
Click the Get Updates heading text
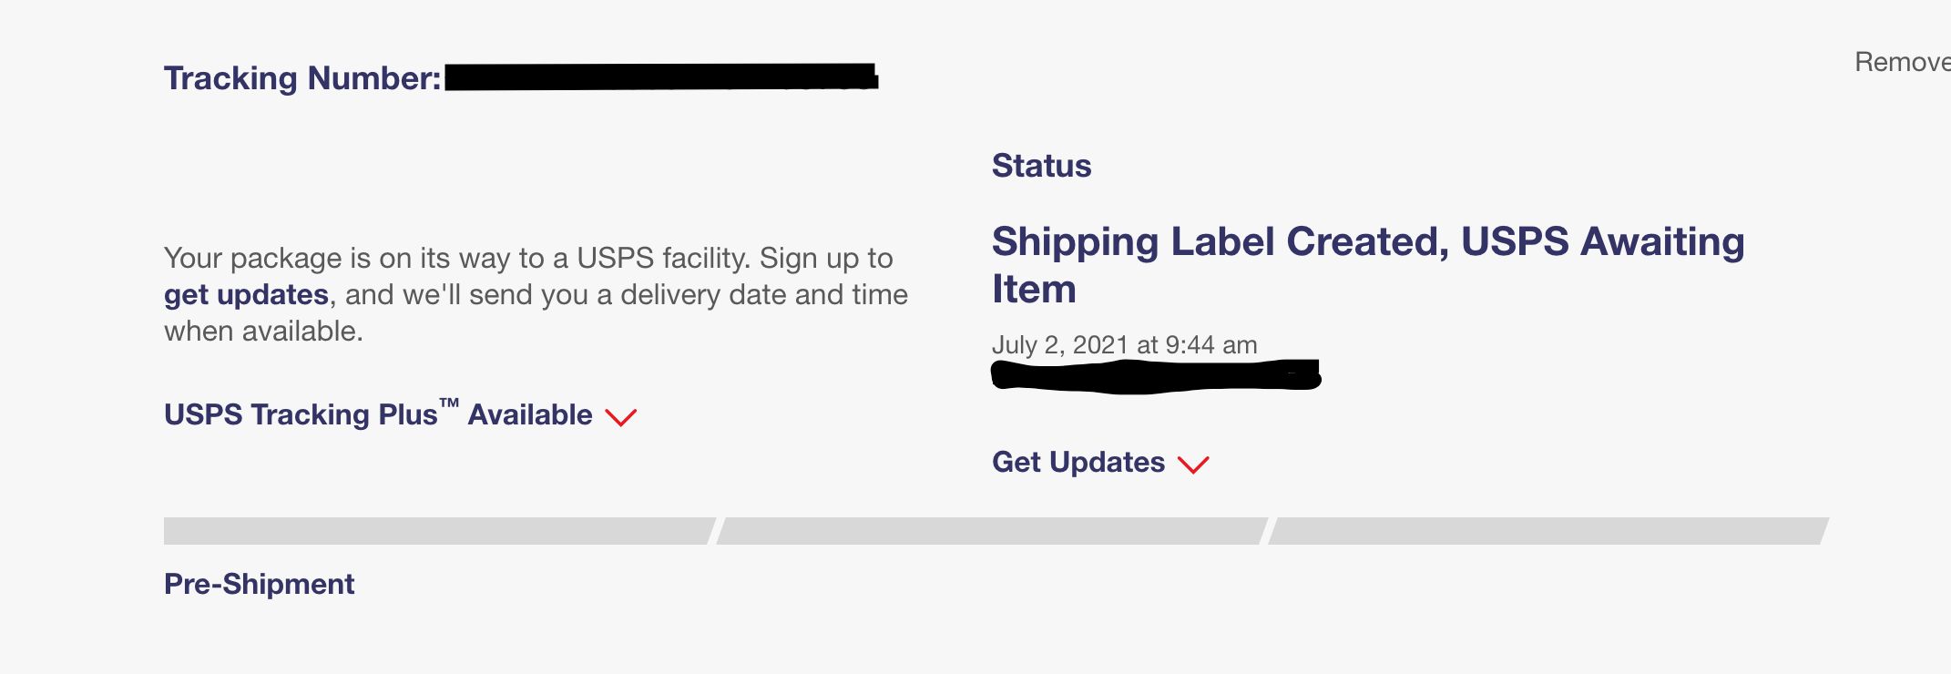(1078, 463)
